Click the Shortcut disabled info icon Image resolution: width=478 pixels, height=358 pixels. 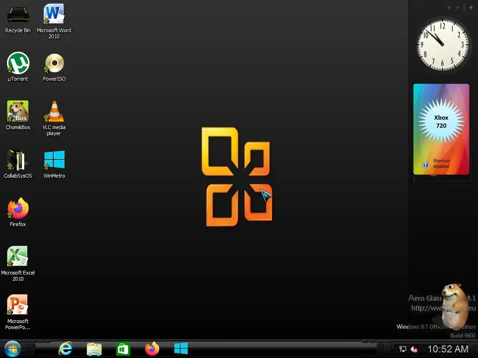(x=426, y=165)
